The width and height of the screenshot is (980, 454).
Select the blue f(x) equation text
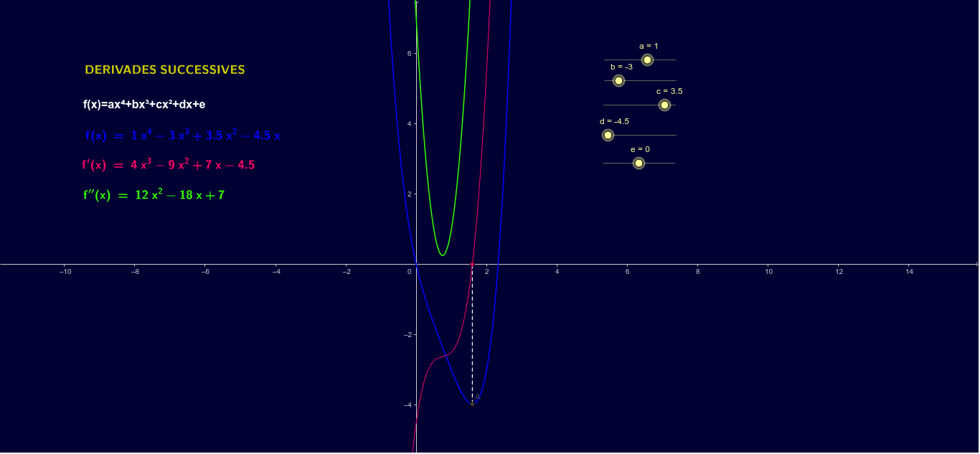pyautogui.click(x=182, y=135)
